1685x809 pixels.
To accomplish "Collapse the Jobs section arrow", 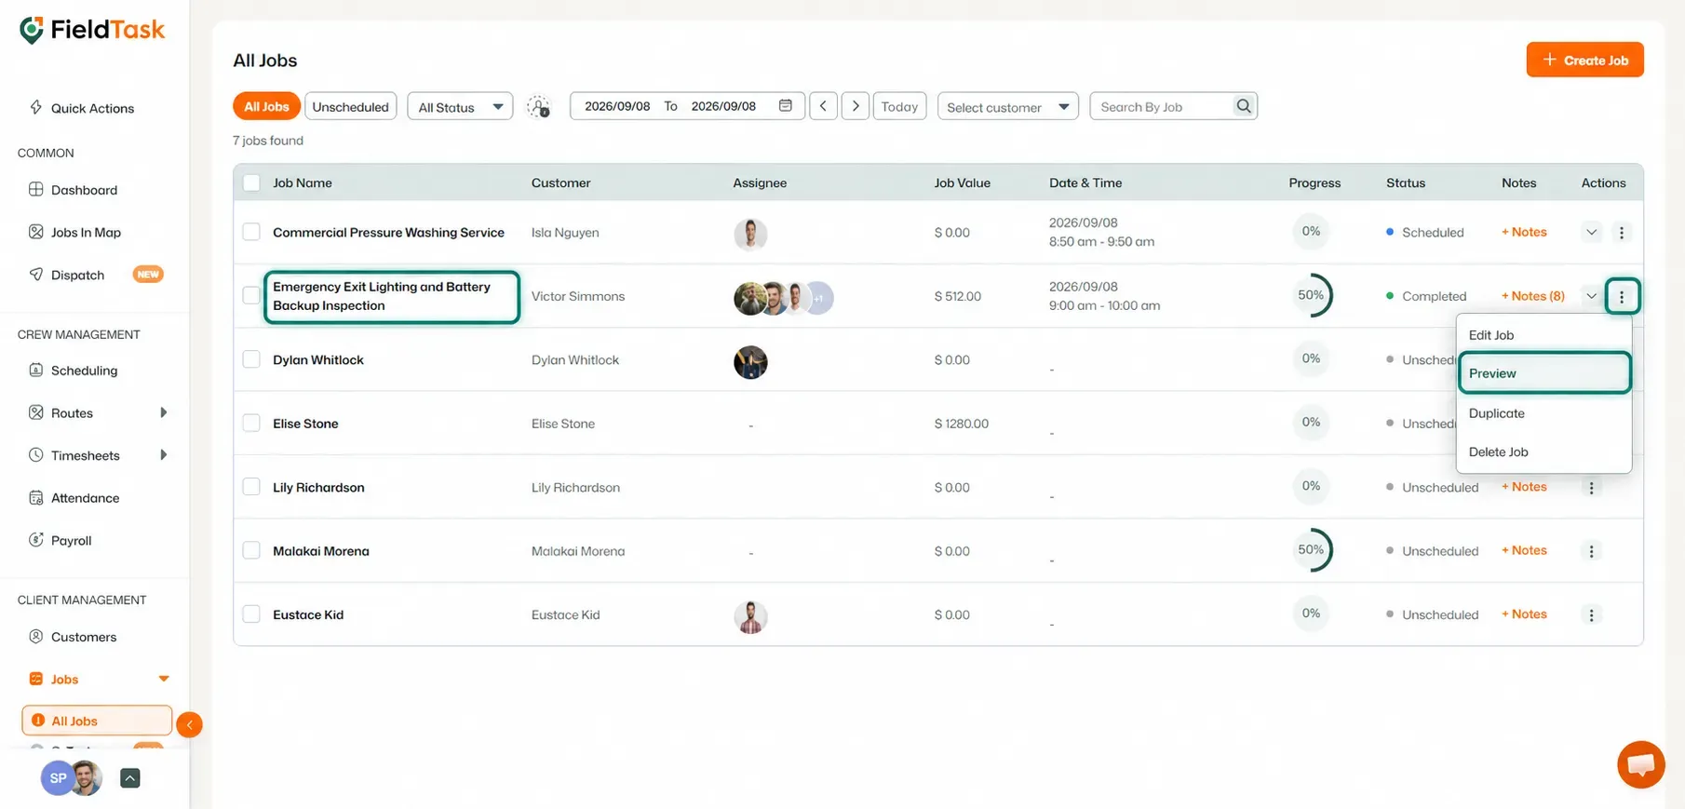I will coord(164,679).
